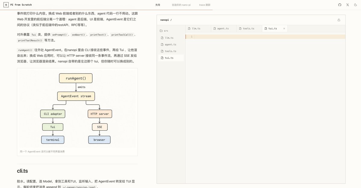Image resolution: width=361 pixels, height=188 pixels.
Task: Click the printToolResult() inline code
Action: click(x=30, y=41)
